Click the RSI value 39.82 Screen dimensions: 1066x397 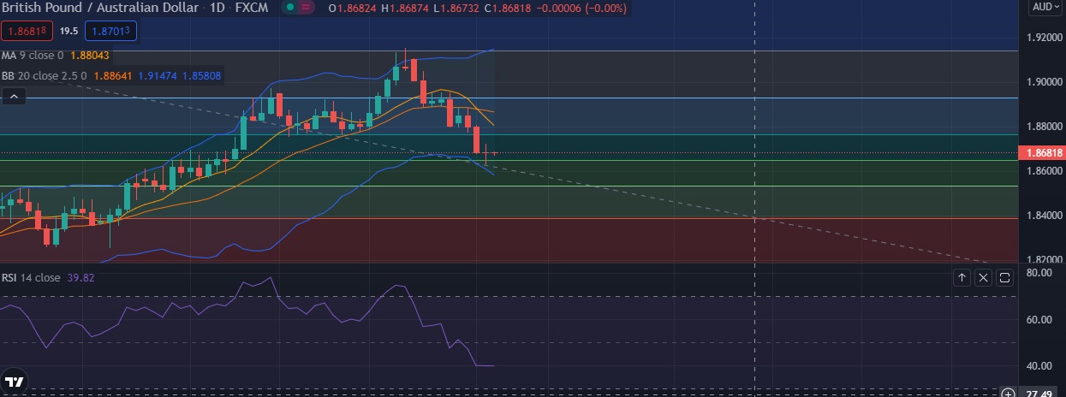click(x=80, y=277)
